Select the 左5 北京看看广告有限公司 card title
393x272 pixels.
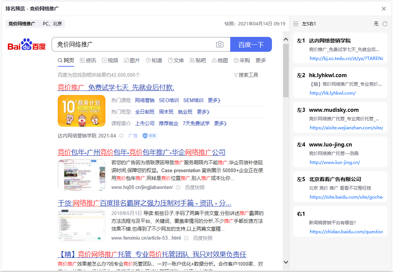[x=335, y=179]
